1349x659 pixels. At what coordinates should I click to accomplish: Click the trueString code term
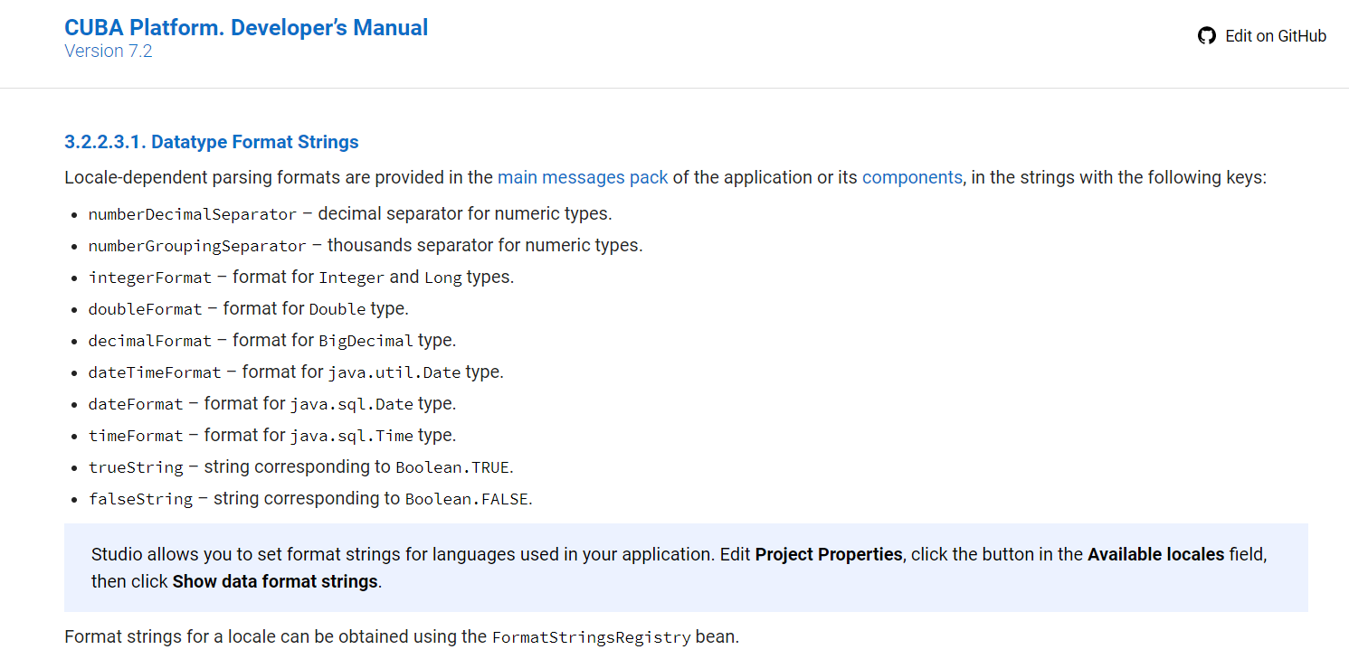click(136, 467)
